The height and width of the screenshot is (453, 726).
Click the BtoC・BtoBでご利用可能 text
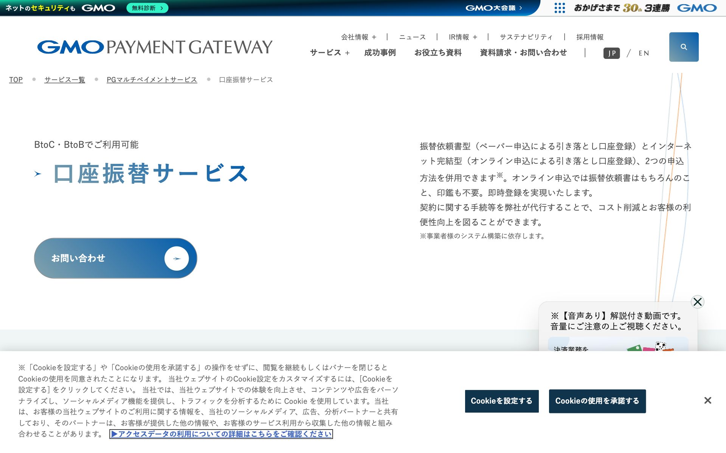[x=86, y=145]
